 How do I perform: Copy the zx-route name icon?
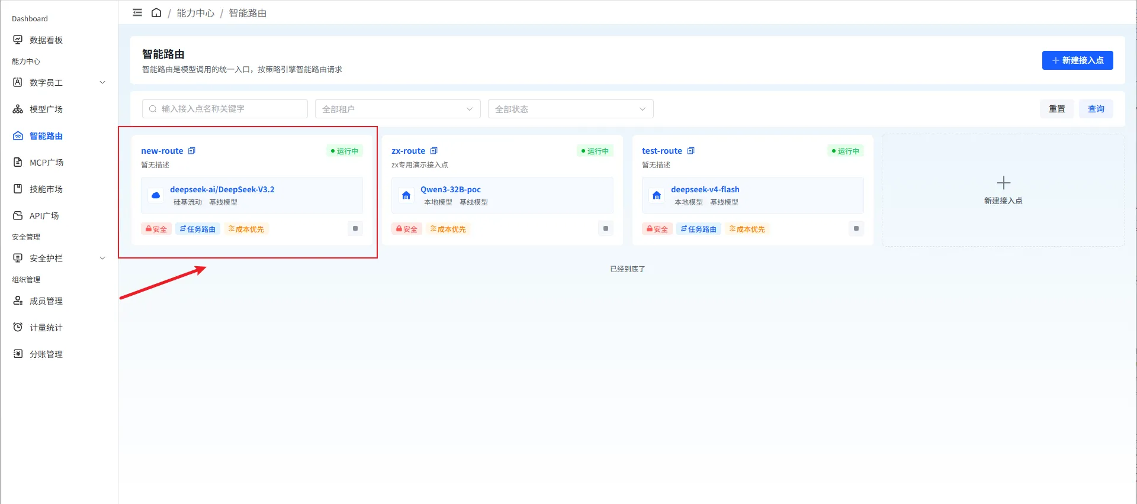(x=433, y=151)
